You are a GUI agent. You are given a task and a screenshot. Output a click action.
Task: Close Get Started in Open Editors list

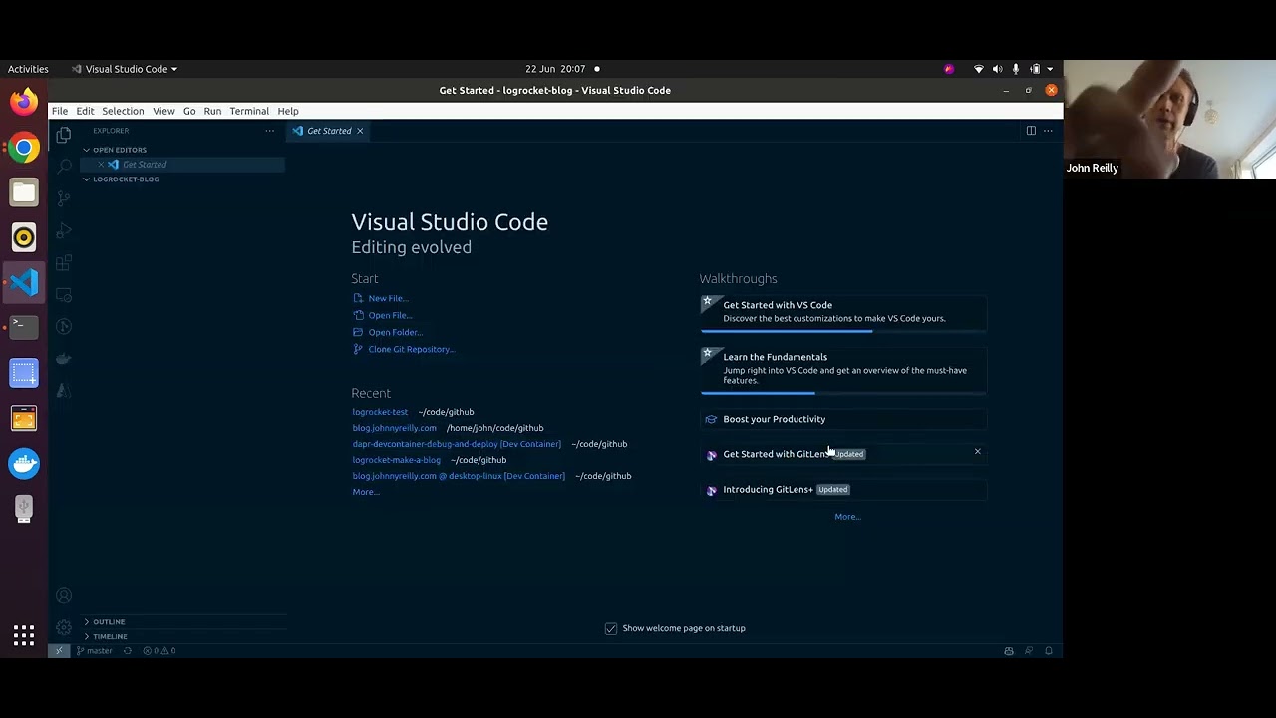click(x=101, y=165)
